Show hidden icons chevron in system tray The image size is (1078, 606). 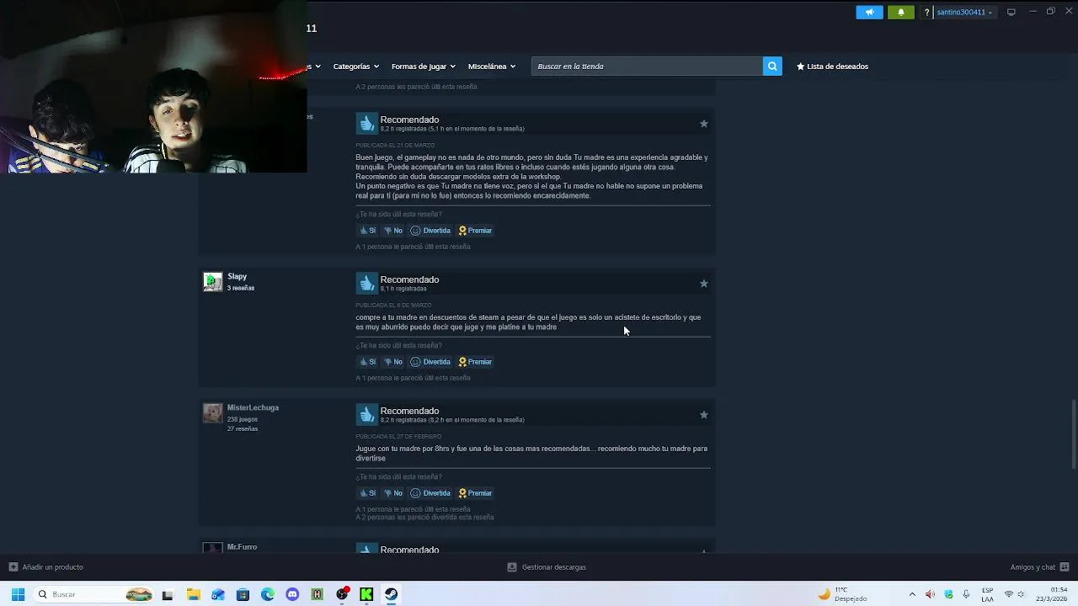[x=911, y=595]
